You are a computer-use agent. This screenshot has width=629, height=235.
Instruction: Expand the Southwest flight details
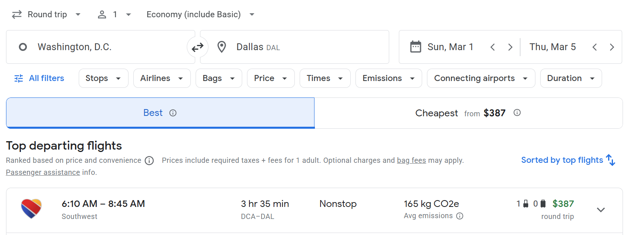(600, 210)
